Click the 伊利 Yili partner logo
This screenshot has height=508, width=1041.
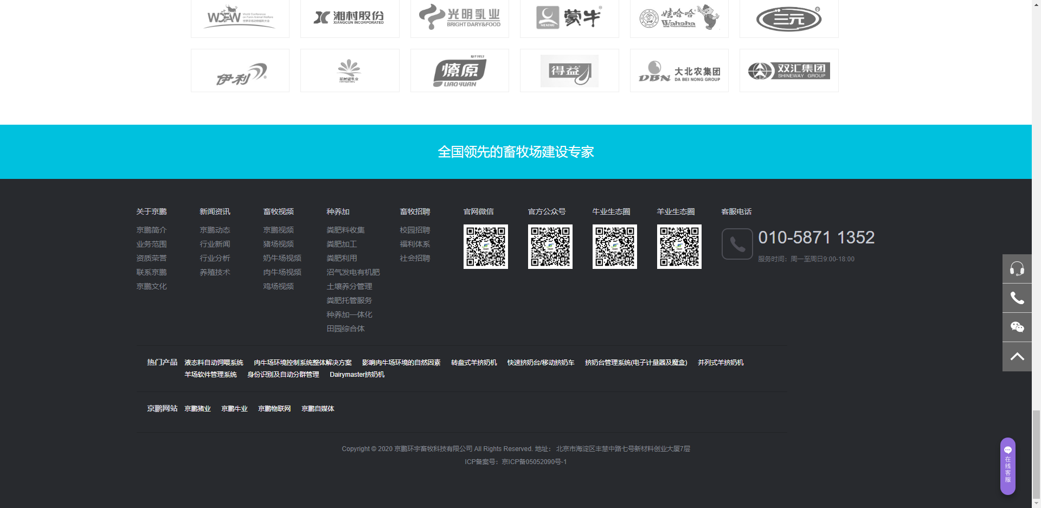(x=240, y=70)
